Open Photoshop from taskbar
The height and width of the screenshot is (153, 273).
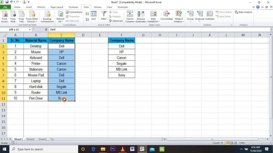[x=113, y=149]
